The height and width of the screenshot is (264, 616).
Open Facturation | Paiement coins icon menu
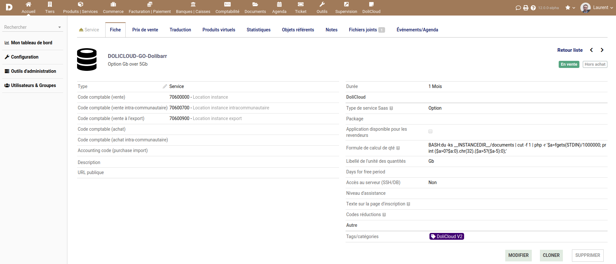coord(150,4)
